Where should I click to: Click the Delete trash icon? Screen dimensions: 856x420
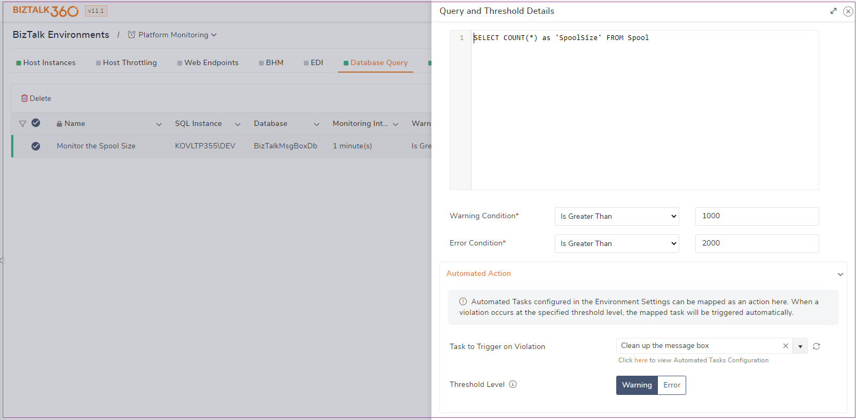click(x=25, y=98)
